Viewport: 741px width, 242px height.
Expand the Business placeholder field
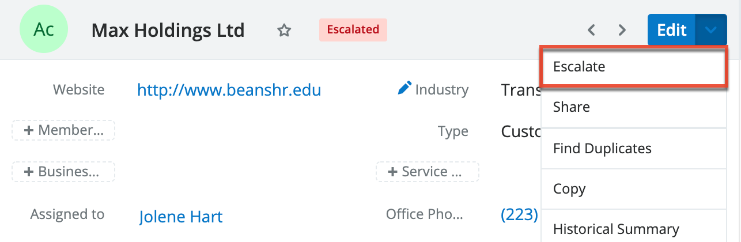pyautogui.click(x=63, y=172)
